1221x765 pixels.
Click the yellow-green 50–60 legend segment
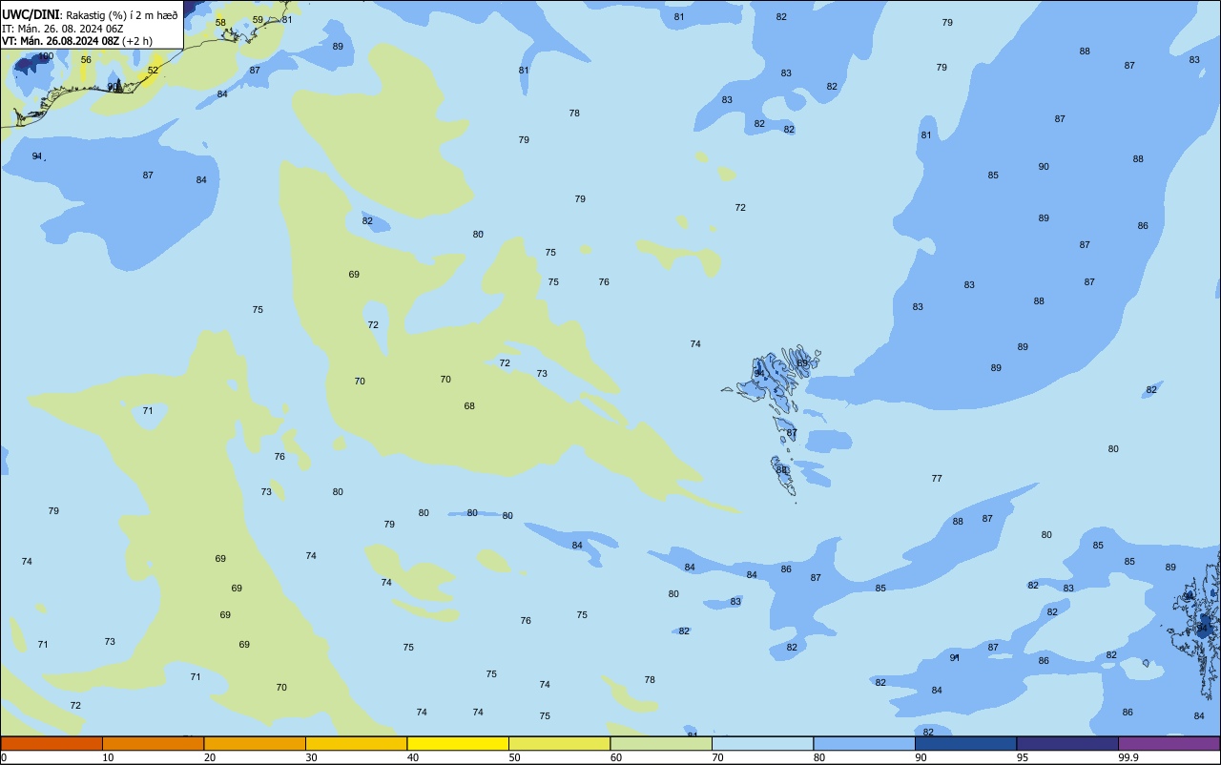(x=559, y=743)
